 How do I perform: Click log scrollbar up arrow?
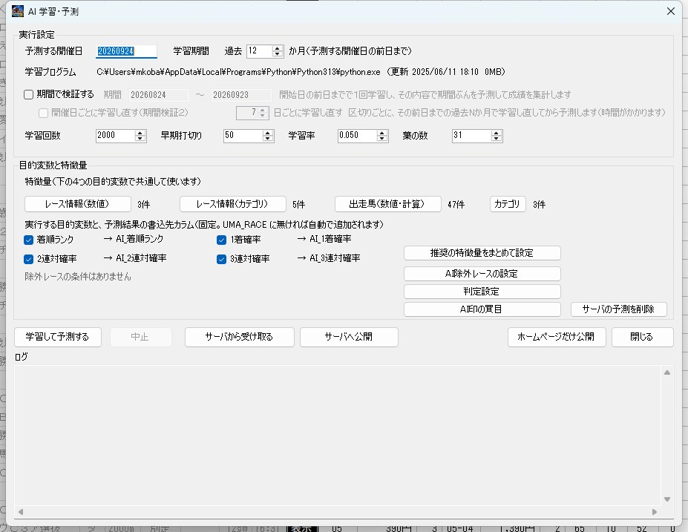tap(667, 372)
